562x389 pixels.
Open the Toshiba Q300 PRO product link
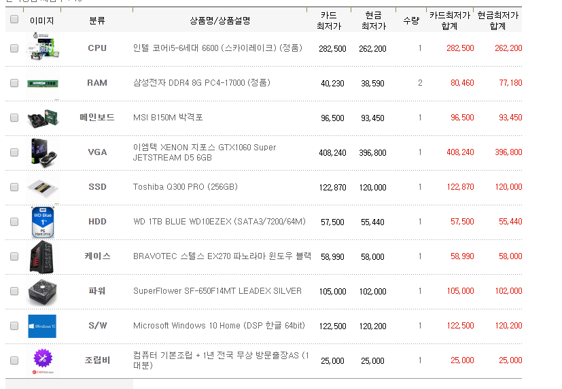[185, 187]
